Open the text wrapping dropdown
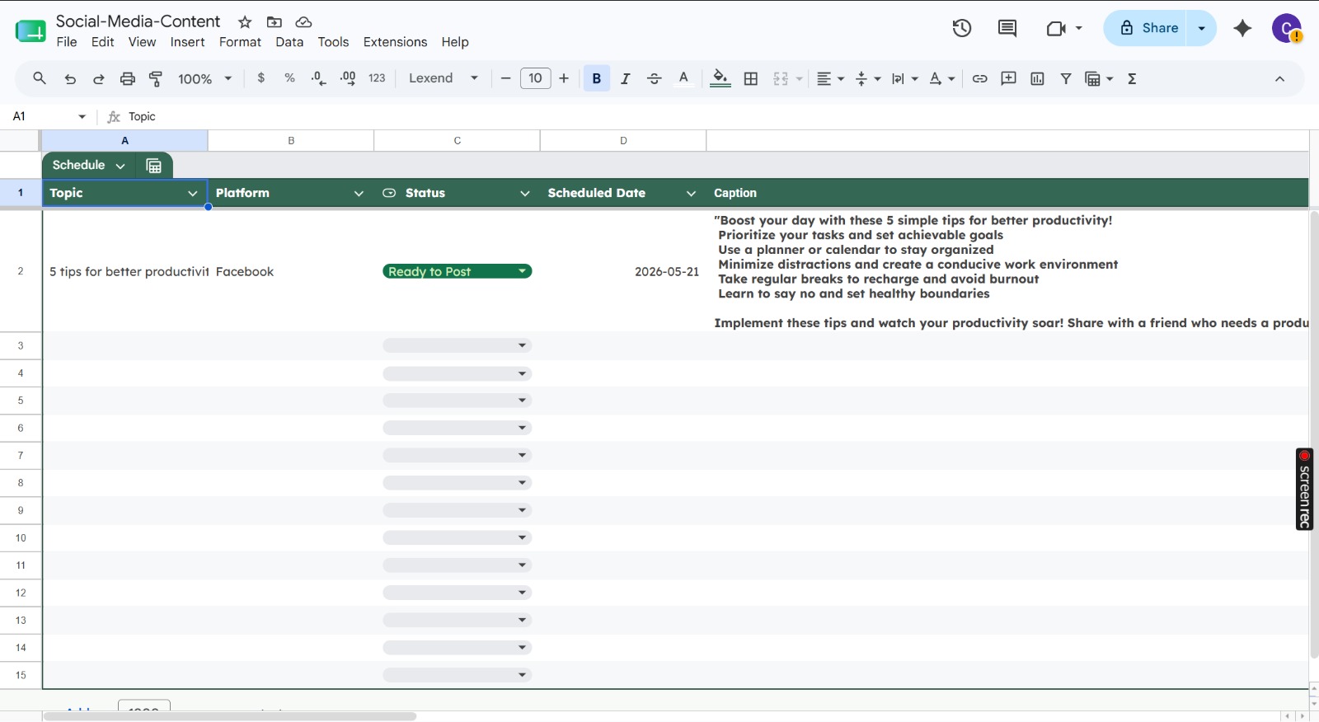Screen dimensions: 1319x722 coord(904,78)
